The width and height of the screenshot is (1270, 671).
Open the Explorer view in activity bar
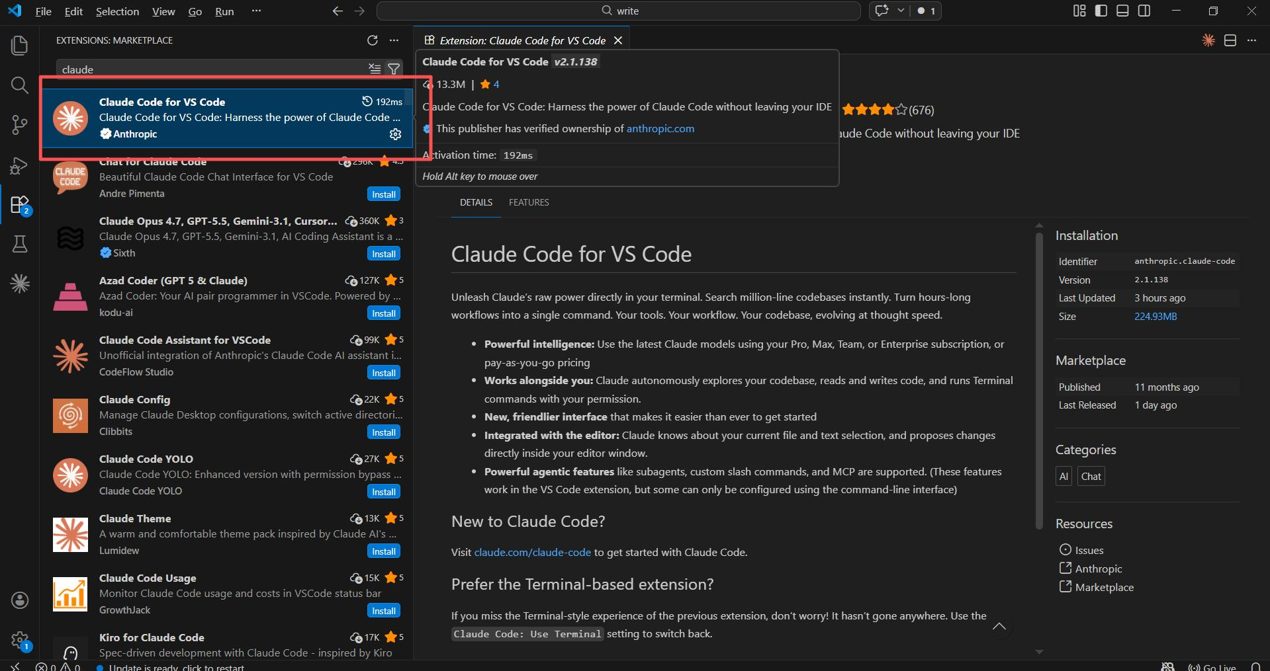coord(20,46)
